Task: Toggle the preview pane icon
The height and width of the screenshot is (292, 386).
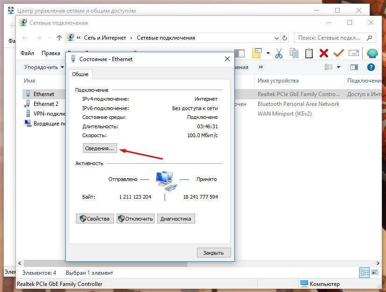Action: pyautogui.click(x=354, y=67)
